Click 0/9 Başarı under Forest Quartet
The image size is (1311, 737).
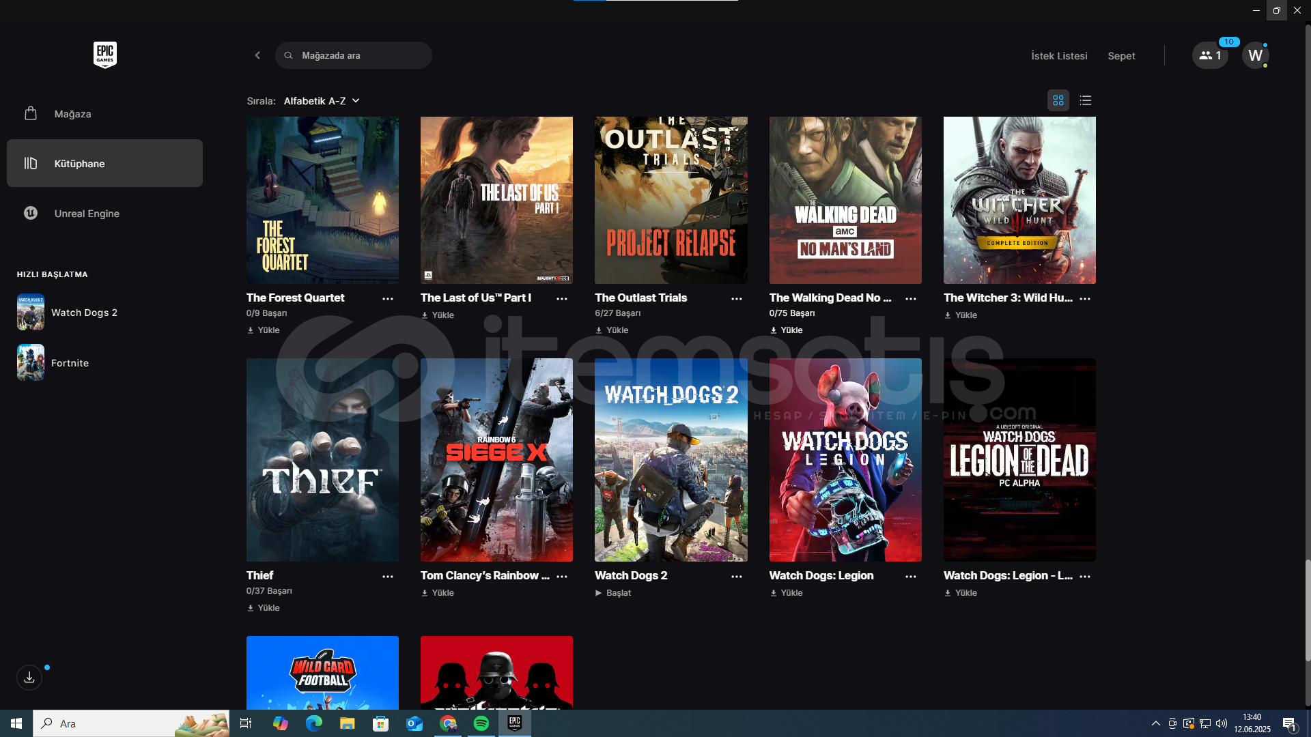(x=267, y=313)
